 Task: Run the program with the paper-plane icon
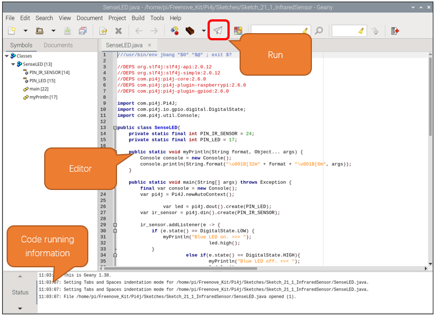point(218,30)
